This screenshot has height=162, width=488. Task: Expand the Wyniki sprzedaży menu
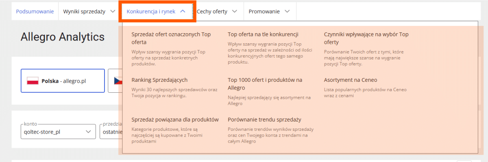tap(89, 11)
